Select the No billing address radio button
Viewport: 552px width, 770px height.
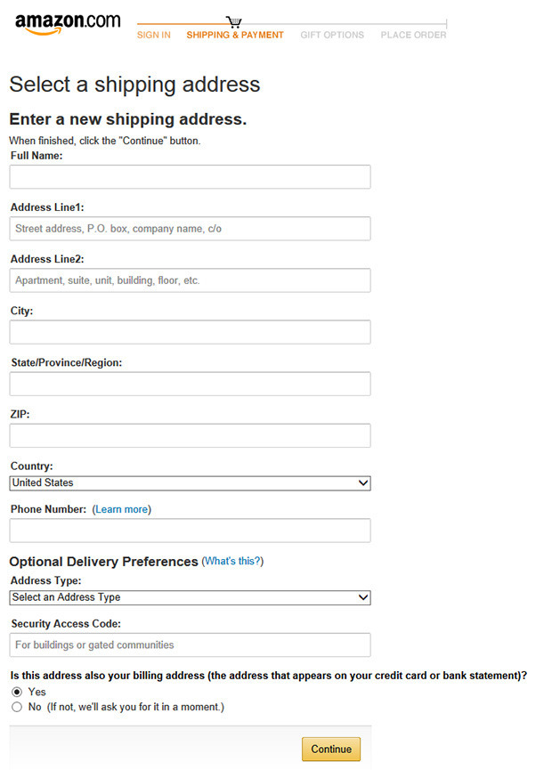(x=17, y=707)
